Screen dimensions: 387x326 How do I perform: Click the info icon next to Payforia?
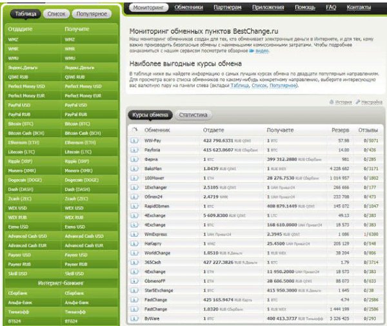134,150
